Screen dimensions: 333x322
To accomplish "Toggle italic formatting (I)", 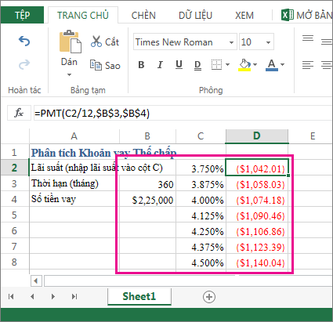I will pos(160,64).
